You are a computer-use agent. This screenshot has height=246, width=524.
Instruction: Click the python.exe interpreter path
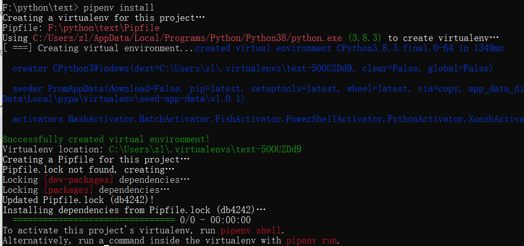click(x=188, y=38)
